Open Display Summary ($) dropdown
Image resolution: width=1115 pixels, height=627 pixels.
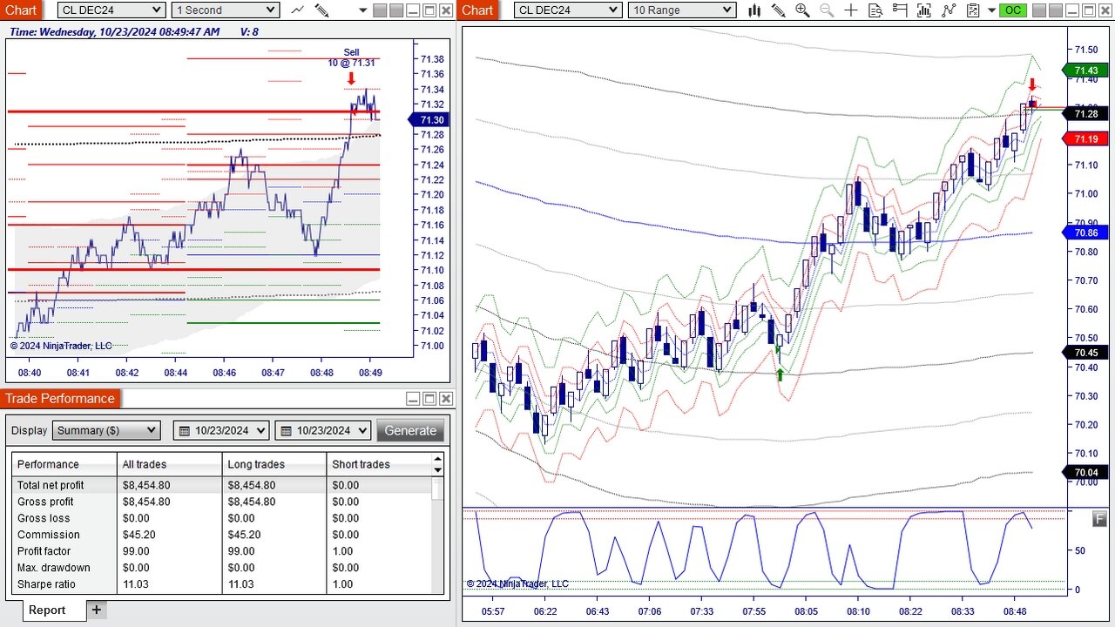click(x=106, y=430)
